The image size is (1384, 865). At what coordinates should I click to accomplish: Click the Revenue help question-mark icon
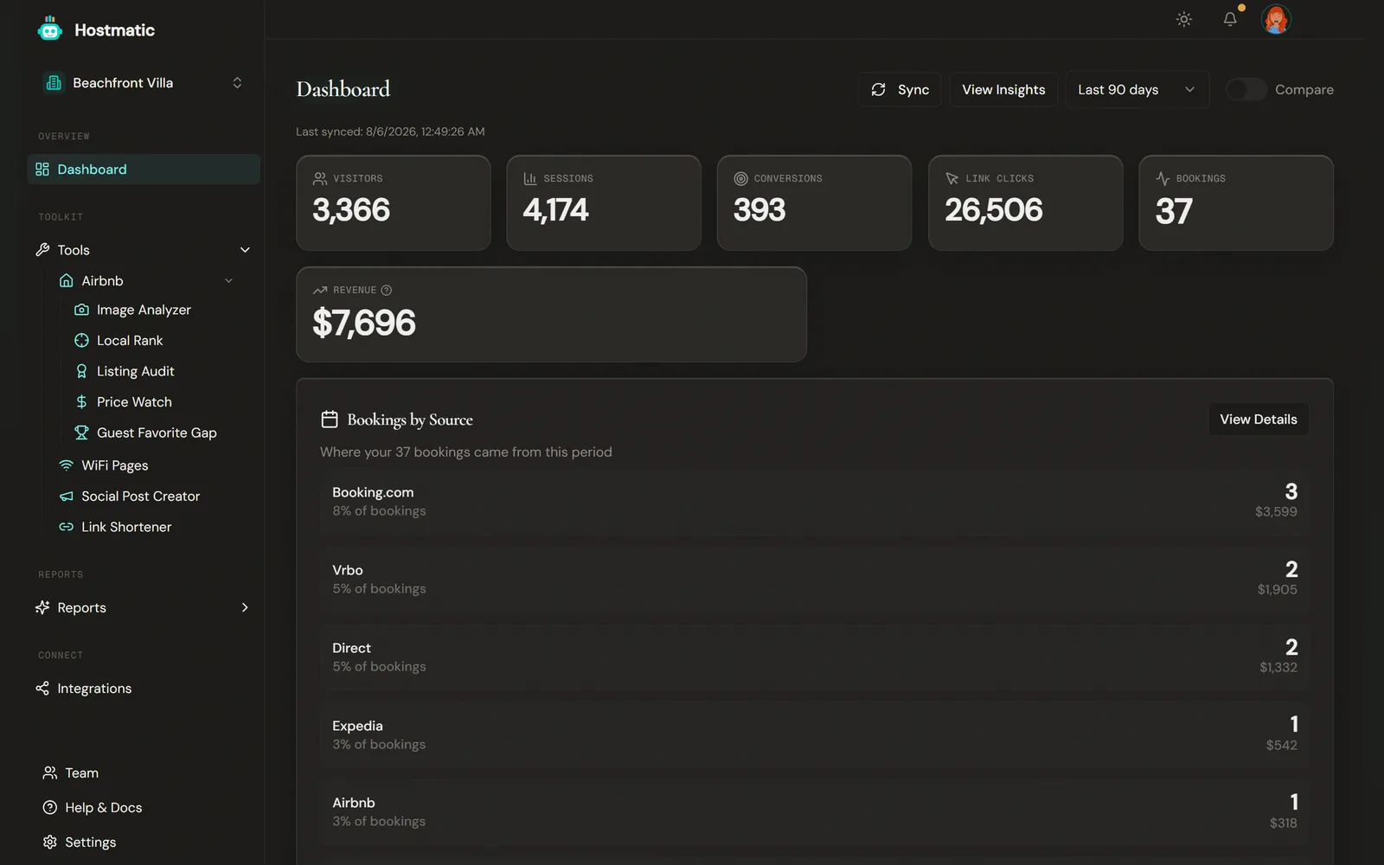(387, 291)
